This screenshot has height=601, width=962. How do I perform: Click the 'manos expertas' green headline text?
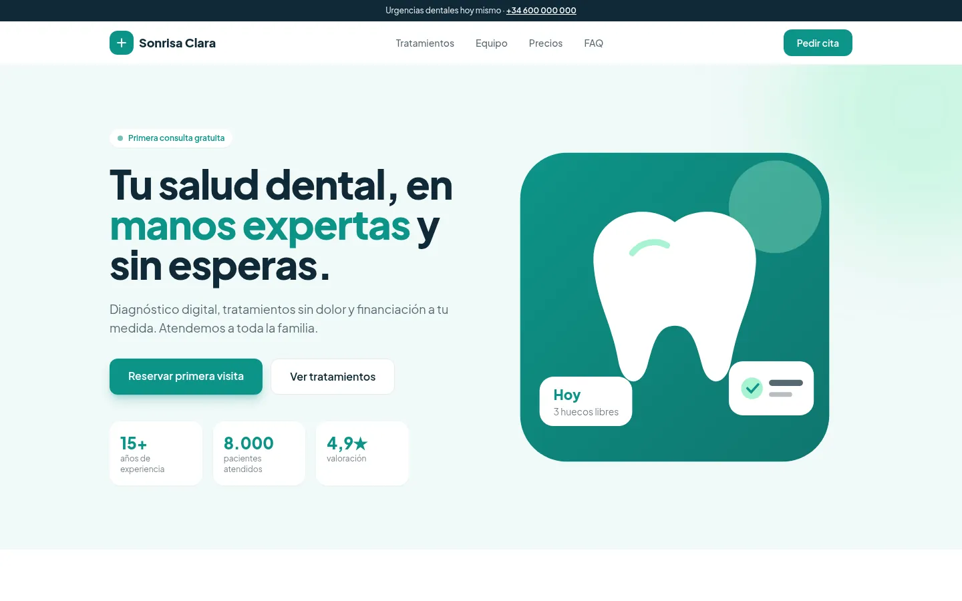coord(260,226)
